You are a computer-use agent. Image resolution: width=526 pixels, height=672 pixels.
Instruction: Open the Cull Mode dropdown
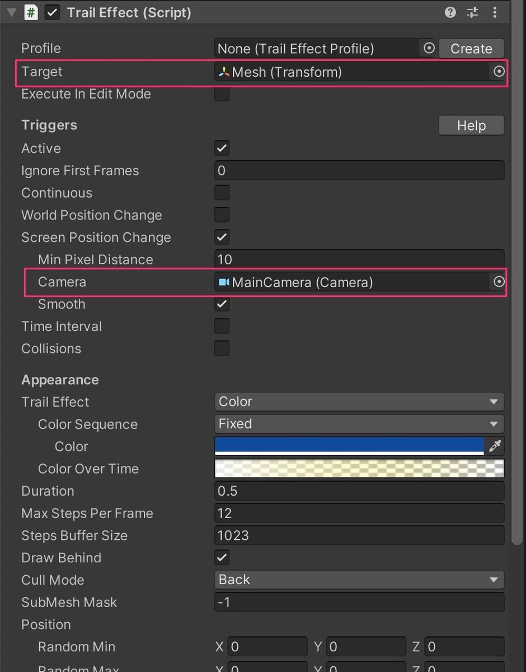point(359,580)
